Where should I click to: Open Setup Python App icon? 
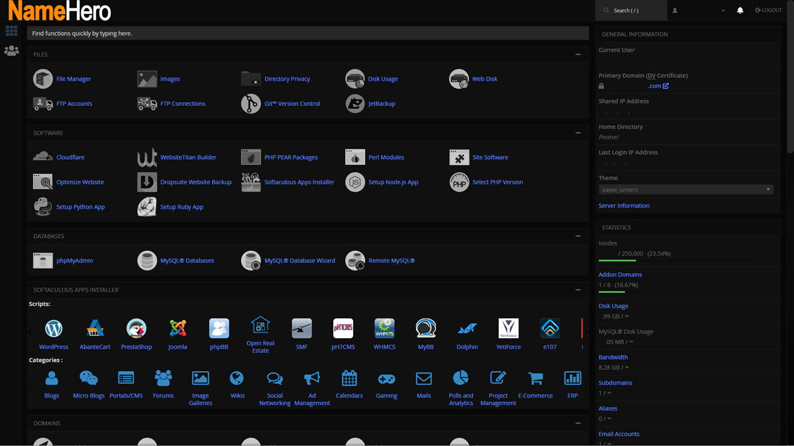pyautogui.click(x=43, y=207)
